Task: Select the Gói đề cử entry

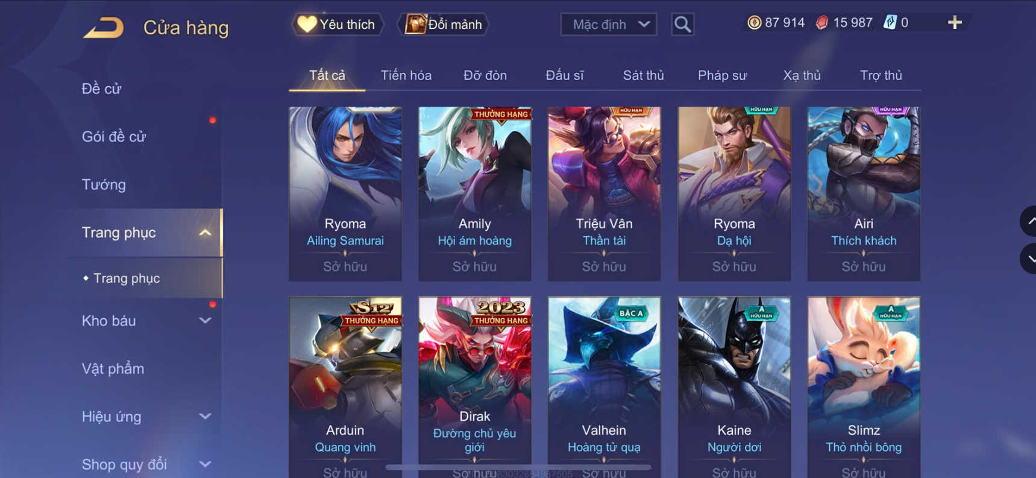Action: (114, 136)
